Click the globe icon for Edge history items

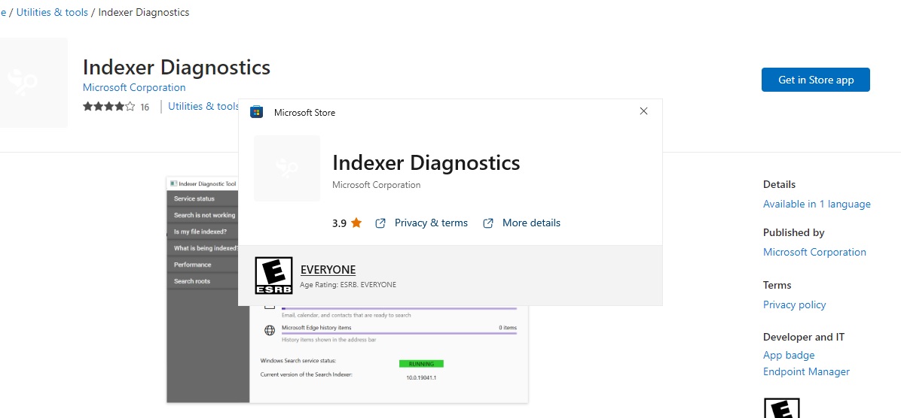270,331
